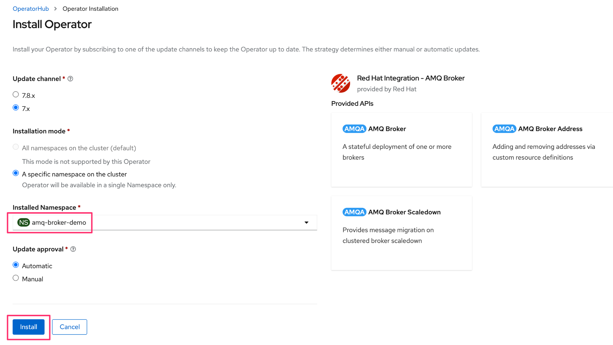The height and width of the screenshot is (345, 613).
Task: Click the AMQ Broker API card description
Action: tap(397, 152)
